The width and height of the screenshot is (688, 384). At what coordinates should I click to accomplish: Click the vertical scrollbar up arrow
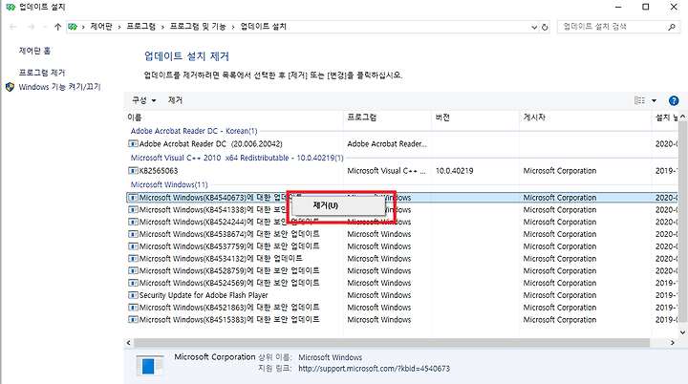pyautogui.click(x=682, y=117)
